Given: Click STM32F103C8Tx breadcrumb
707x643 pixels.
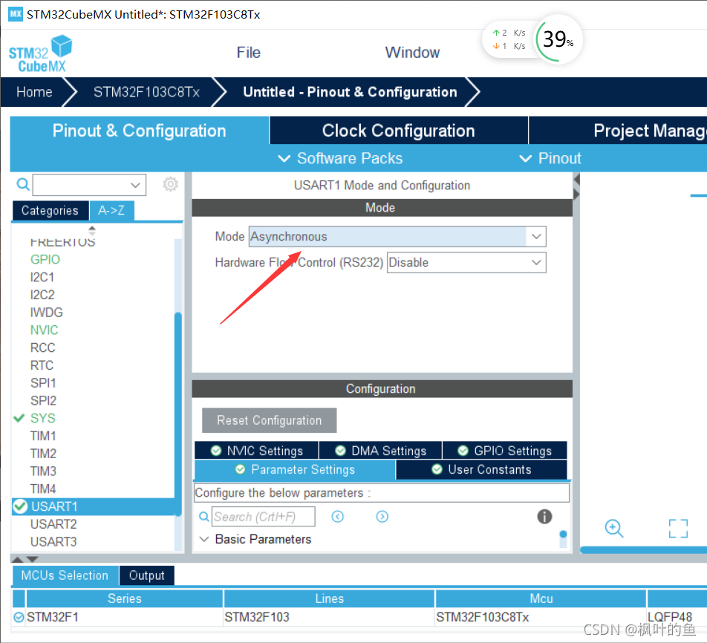Looking at the screenshot, I should coord(146,92).
